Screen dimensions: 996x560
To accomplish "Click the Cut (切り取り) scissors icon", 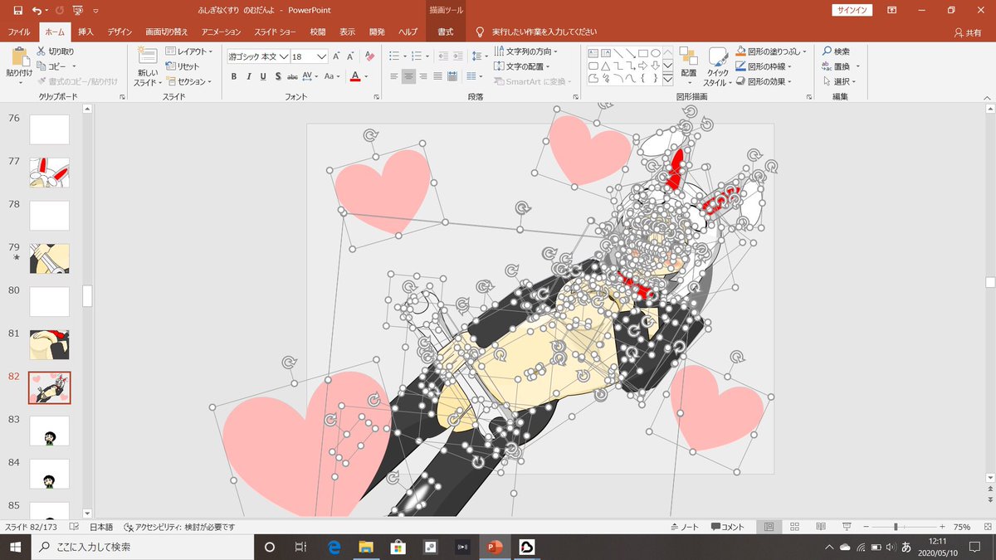I will pyautogui.click(x=41, y=51).
